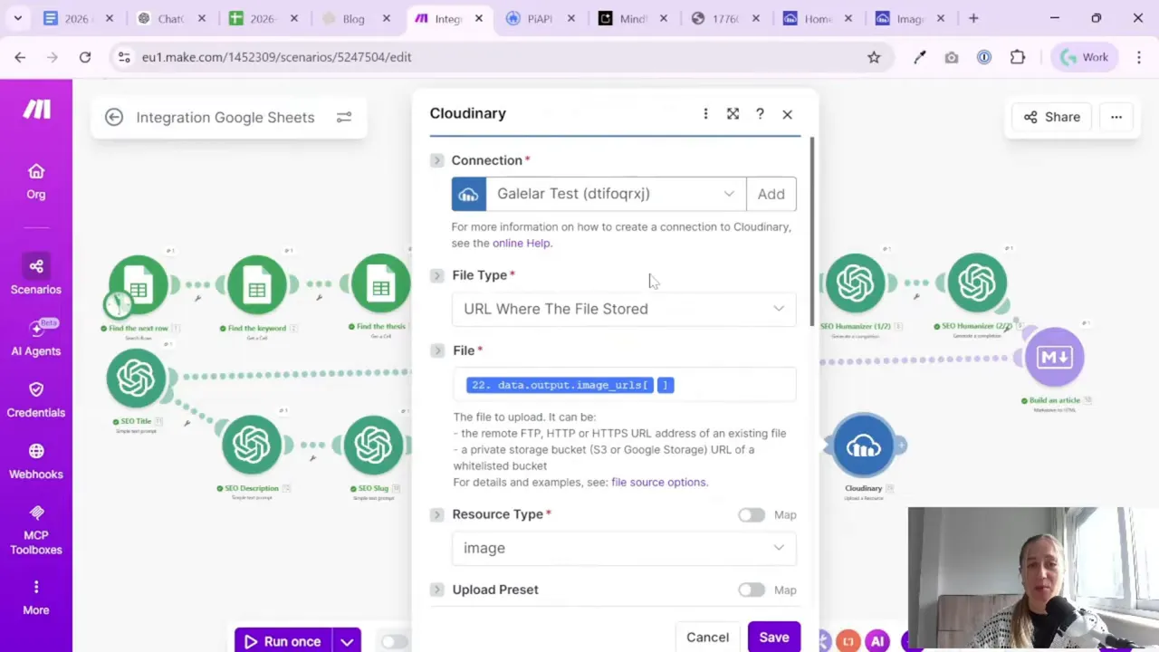Image resolution: width=1159 pixels, height=652 pixels.
Task: Select the 'Build an article' Markdown module
Action: 1055,357
